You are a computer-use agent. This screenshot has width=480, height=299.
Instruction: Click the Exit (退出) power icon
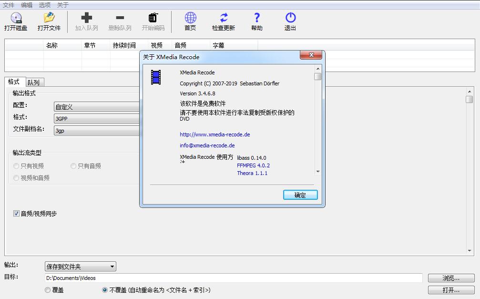[290, 18]
